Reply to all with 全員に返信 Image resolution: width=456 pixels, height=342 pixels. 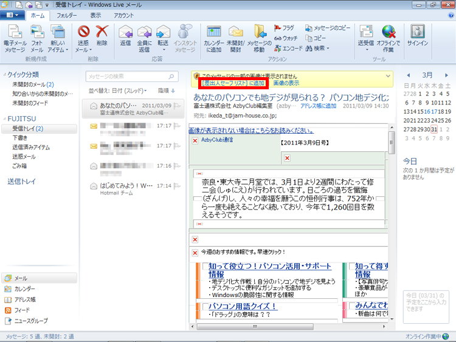144,38
